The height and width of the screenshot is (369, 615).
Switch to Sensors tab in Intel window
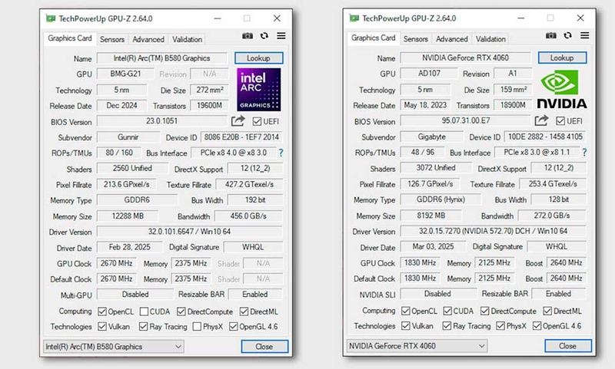(111, 40)
